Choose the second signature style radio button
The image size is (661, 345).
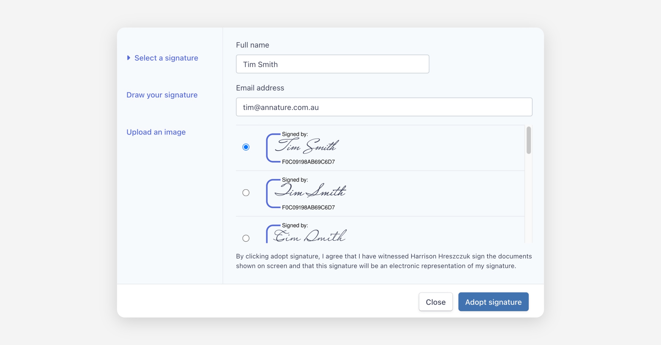click(x=246, y=193)
